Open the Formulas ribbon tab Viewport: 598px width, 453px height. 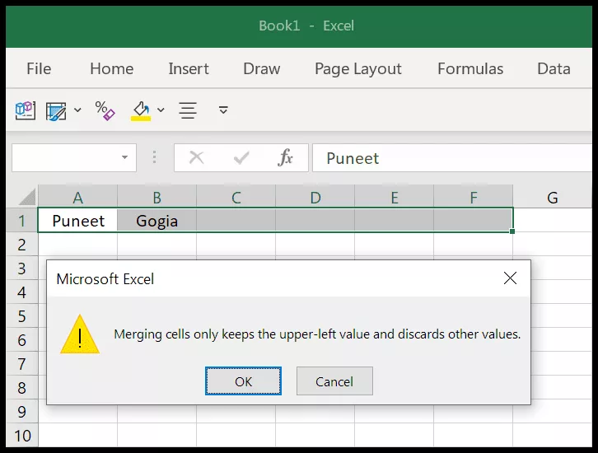pyautogui.click(x=470, y=68)
